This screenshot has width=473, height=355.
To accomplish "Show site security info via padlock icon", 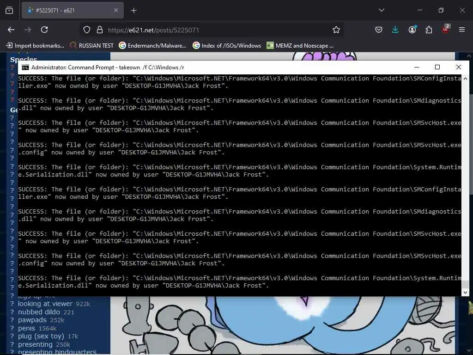I will 100,30.
